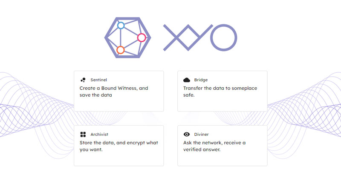Open the Diviner card title
The image size is (341, 183).
[x=202, y=134]
